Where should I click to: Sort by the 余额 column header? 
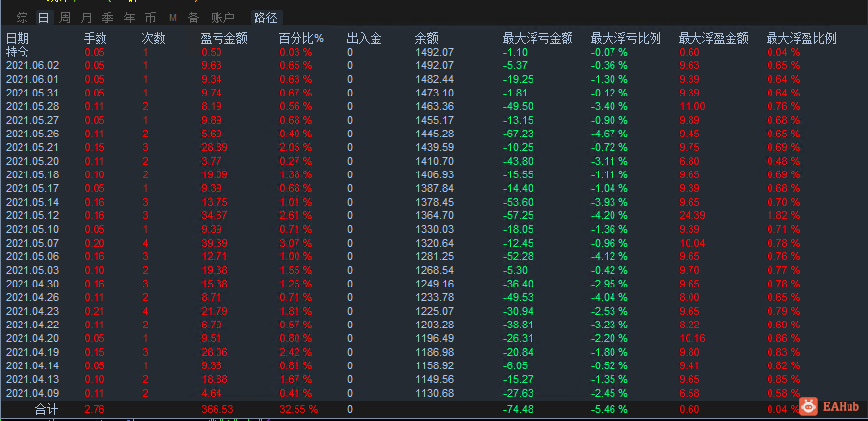pos(427,38)
